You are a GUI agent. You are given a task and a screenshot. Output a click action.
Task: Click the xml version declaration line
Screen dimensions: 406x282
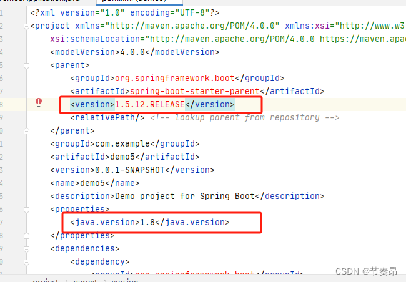(x=125, y=12)
